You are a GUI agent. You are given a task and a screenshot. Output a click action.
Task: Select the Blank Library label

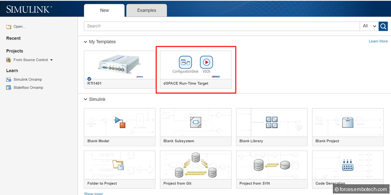[251, 141]
